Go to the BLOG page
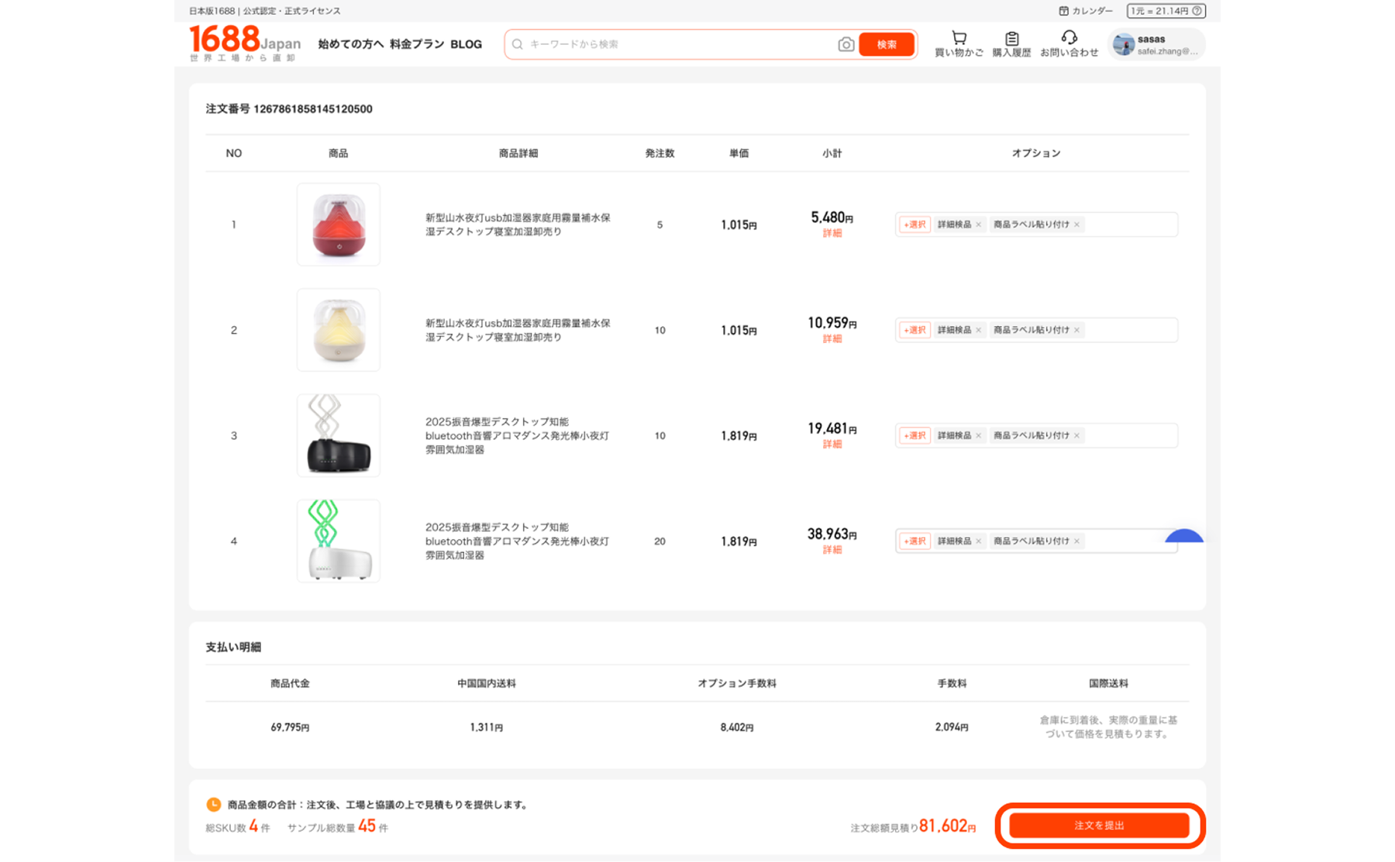This screenshot has height=862, width=1395. 466,44
